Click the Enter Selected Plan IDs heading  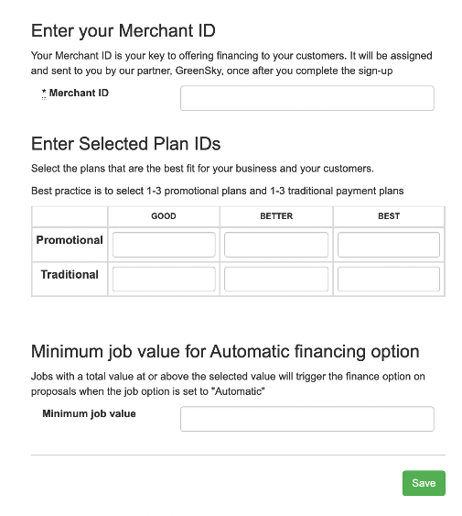pyautogui.click(x=126, y=144)
